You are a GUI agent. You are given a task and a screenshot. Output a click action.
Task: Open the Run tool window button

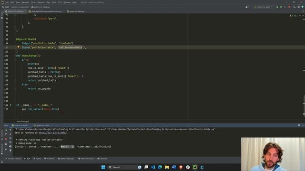click(x=27, y=159)
